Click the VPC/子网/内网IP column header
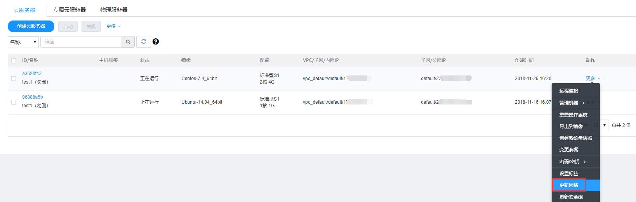The height and width of the screenshot is (202, 636). [x=321, y=60]
